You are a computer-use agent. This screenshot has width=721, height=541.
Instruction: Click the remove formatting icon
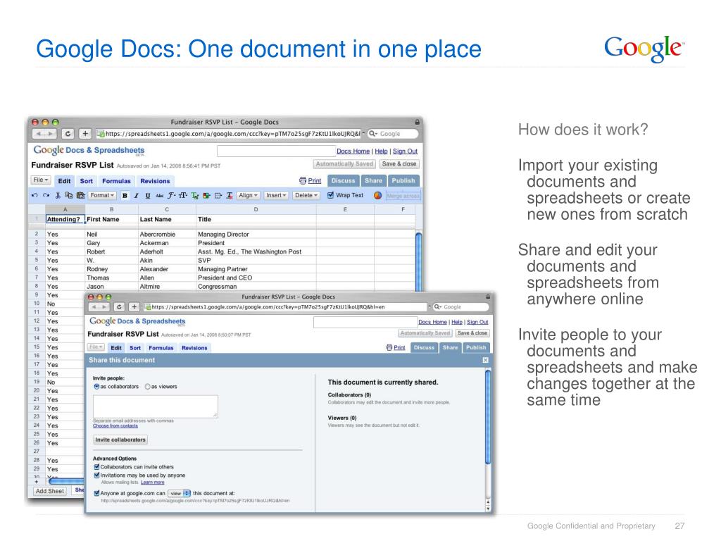230,196
